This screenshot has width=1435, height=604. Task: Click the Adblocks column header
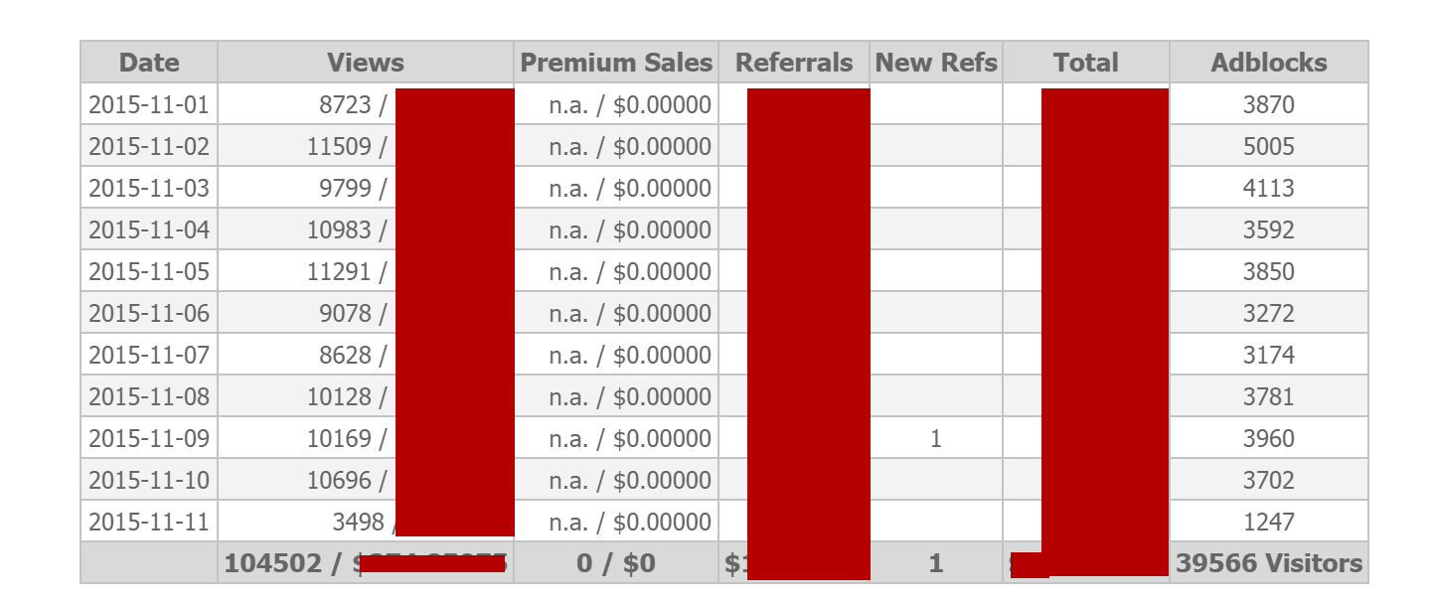click(x=1269, y=63)
